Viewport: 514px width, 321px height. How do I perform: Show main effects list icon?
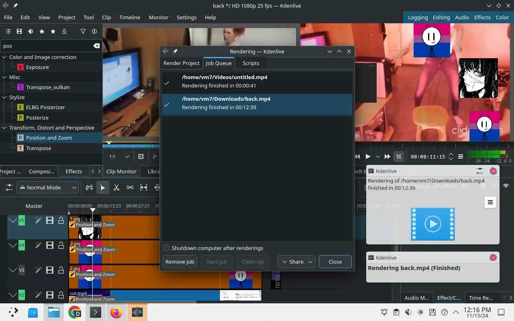coord(8,31)
